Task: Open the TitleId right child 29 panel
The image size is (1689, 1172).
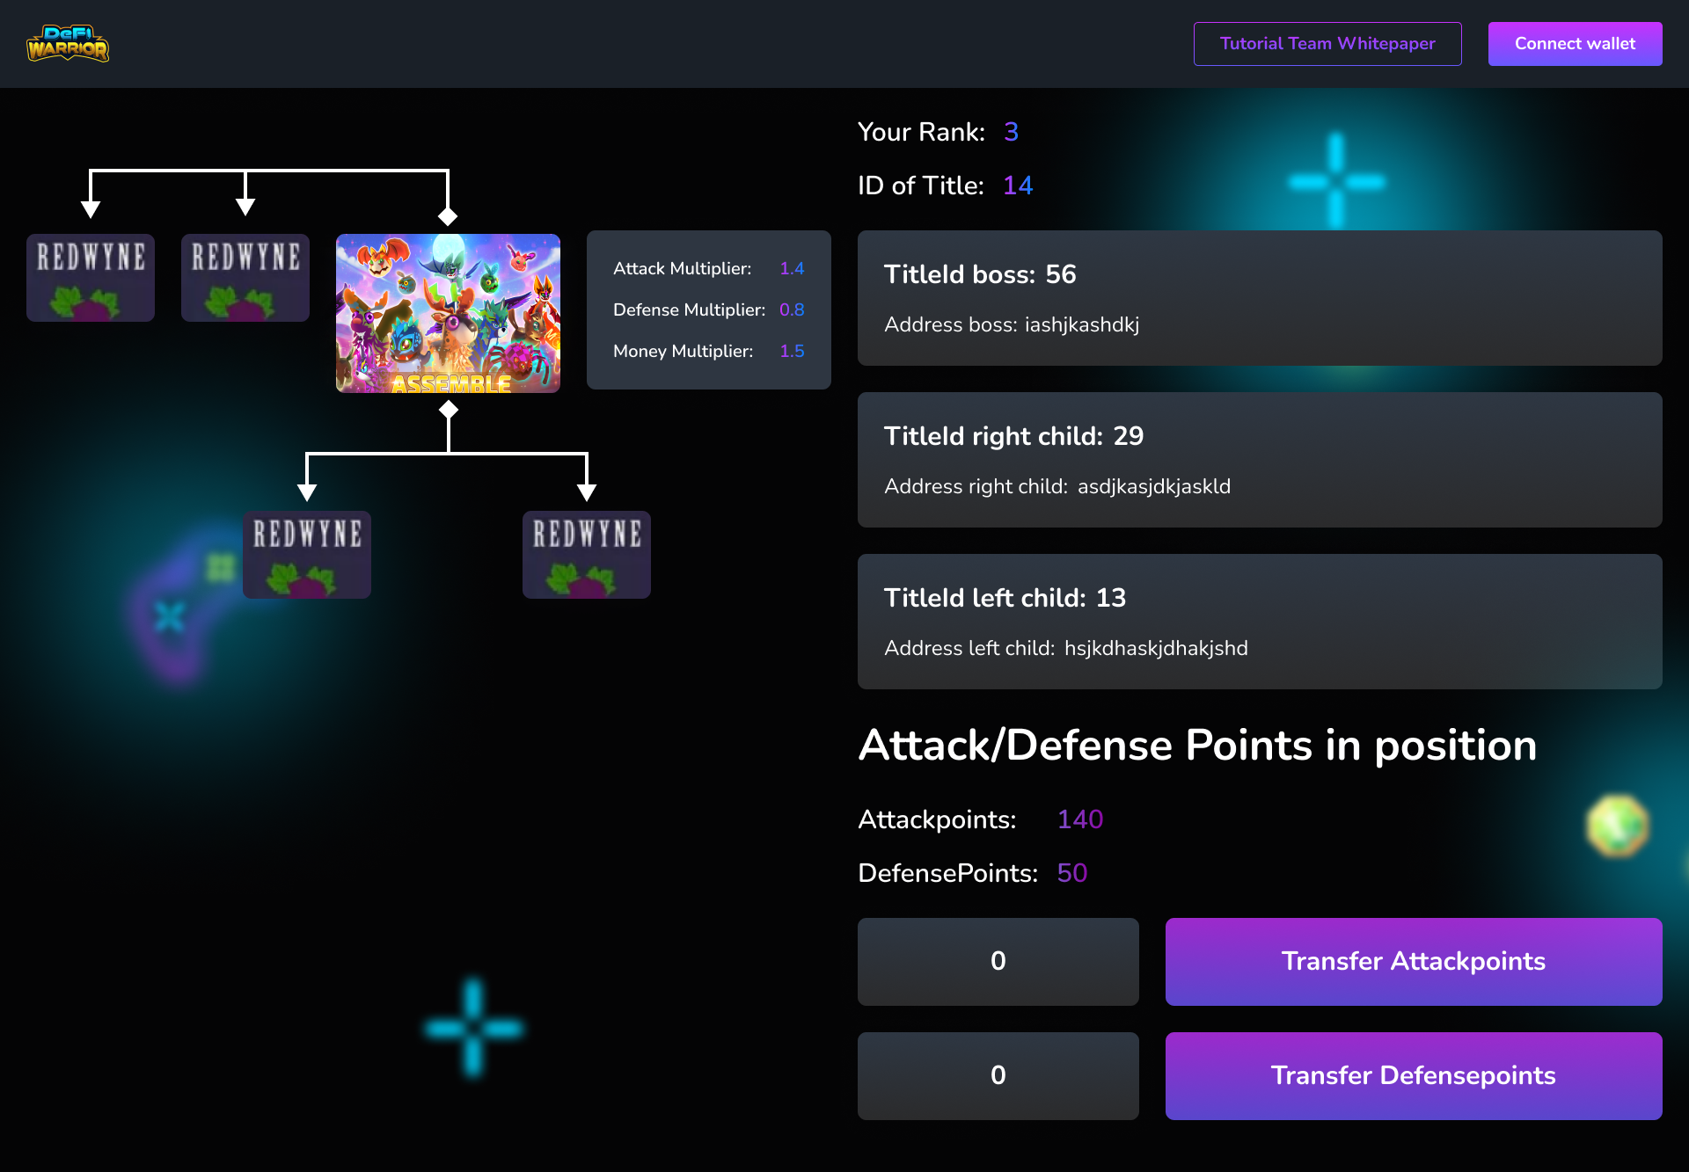Action: pyautogui.click(x=1259, y=460)
